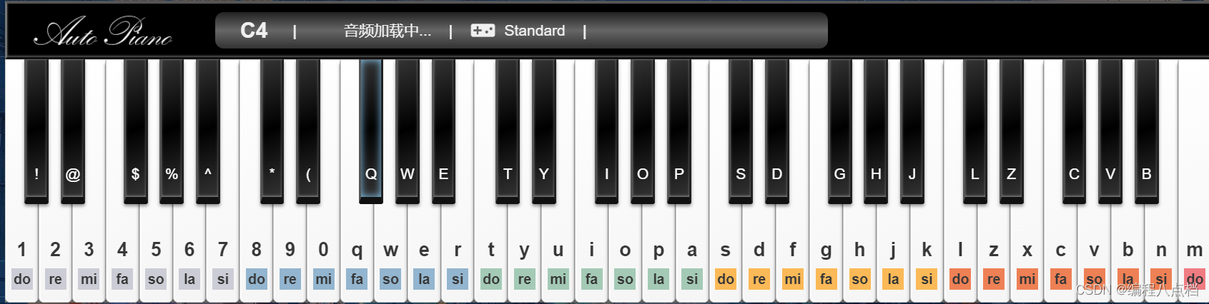Image resolution: width=1209 pixels, height=304 pixels.
Task: Click the Auto Piano logo
Action: tap(103, 31)
